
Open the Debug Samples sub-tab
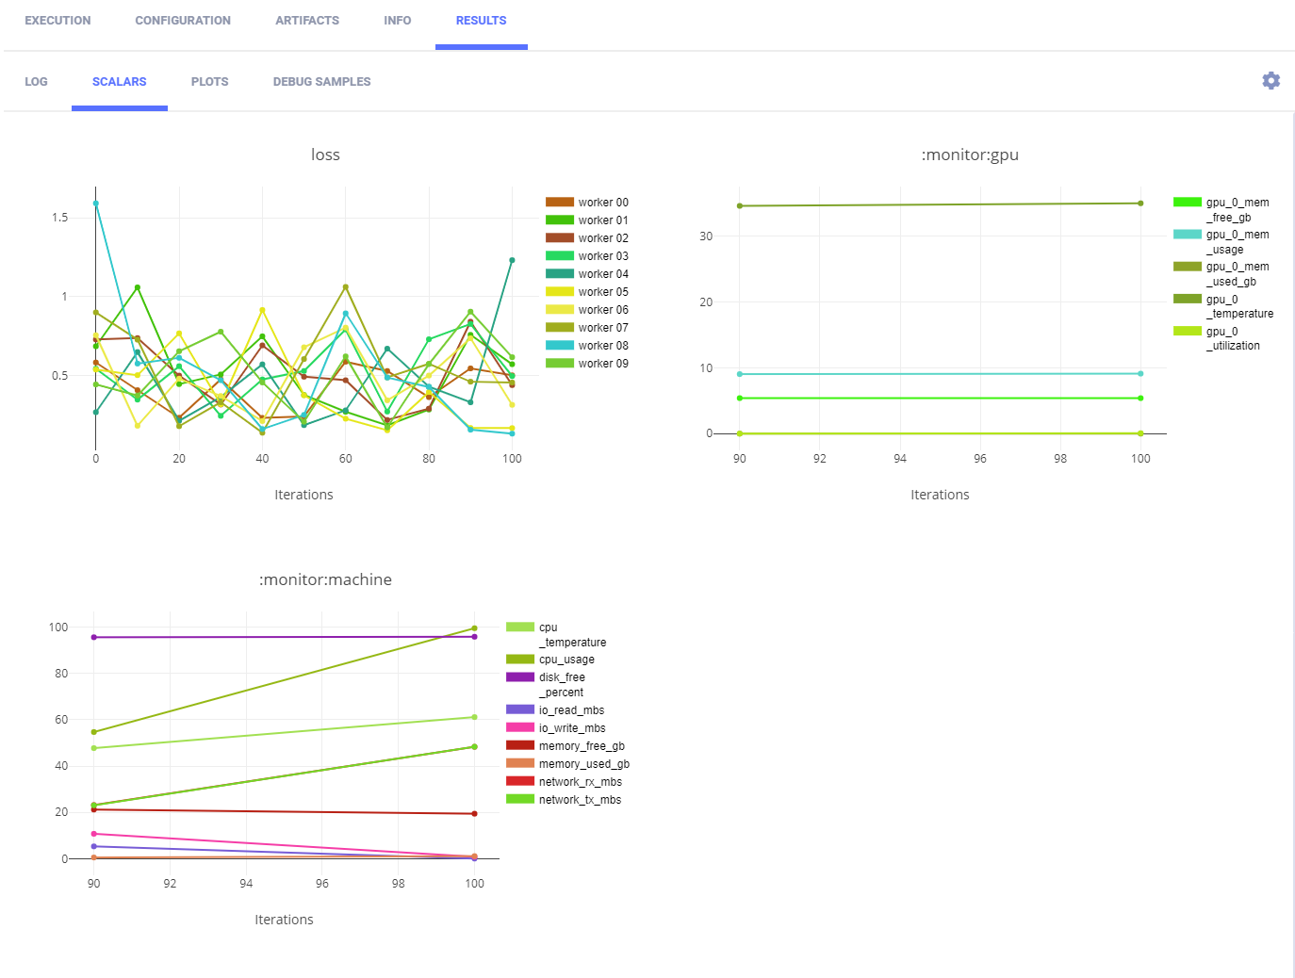coord(321,82)
